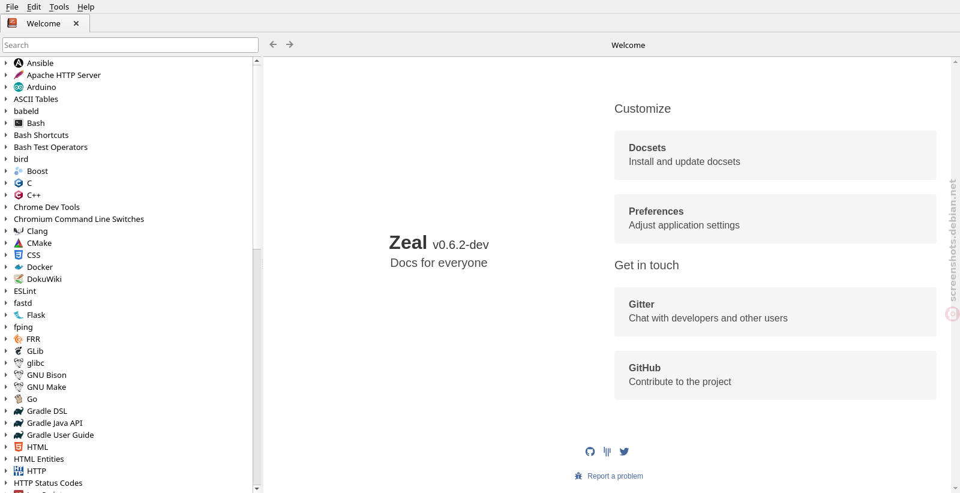
Task: Click the Ansible docset icon
Action: 19,63
